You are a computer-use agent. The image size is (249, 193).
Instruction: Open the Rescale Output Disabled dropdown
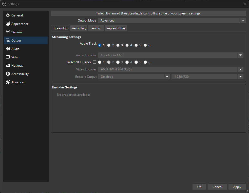pyautogui.click(x=134, y=76)
